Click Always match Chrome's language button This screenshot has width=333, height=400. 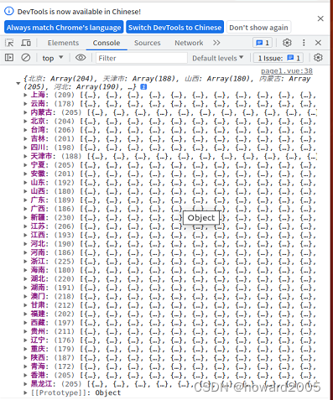tap(64, 28)
